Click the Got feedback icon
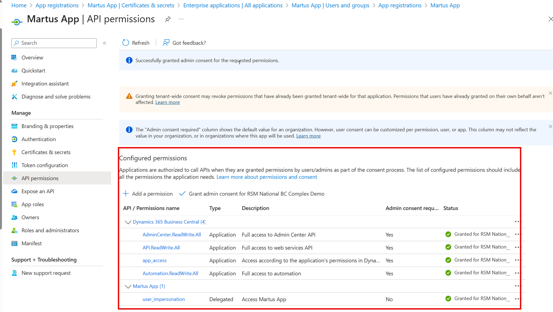 (x=166, y=43)
